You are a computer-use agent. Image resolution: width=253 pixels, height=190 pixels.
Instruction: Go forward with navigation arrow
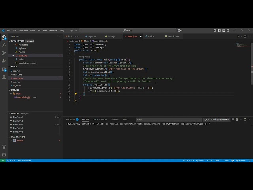[x=76, y=30]
